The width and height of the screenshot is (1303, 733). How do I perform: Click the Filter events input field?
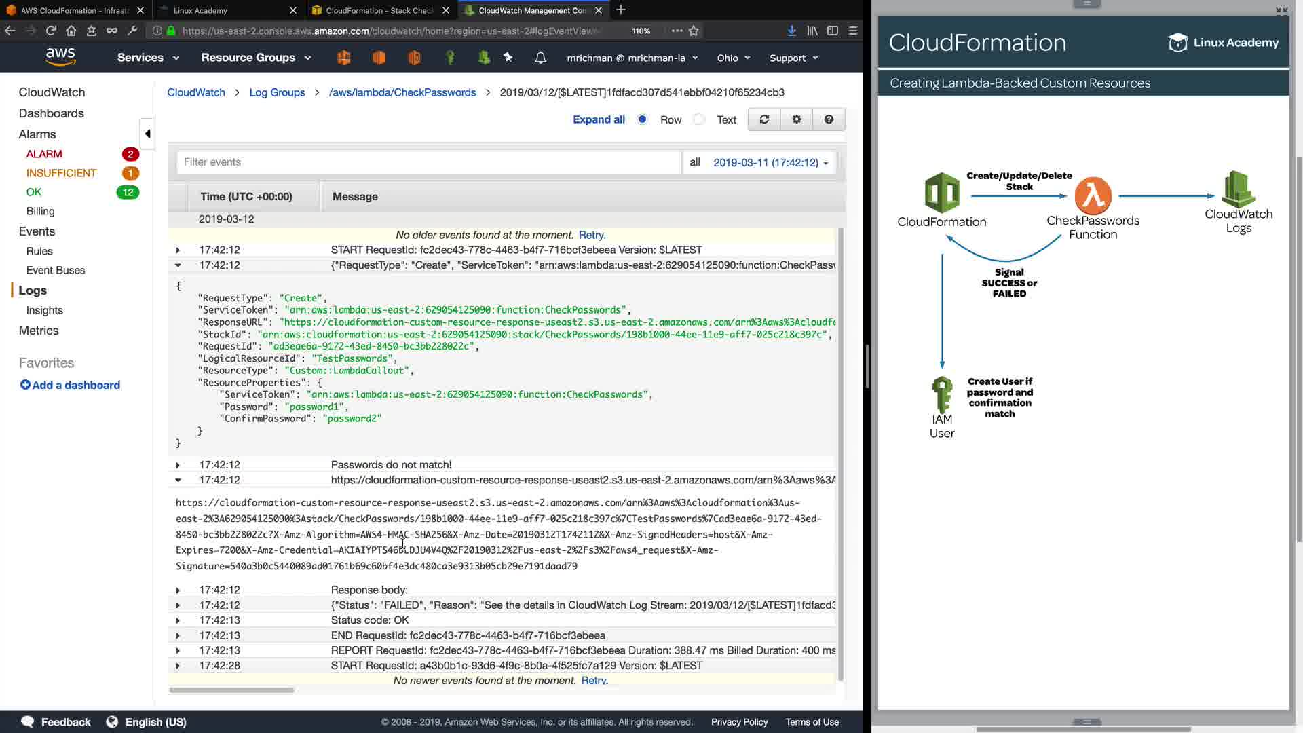point(428,162)
